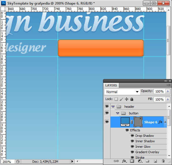Click the Opacity 100% value field
The image size is (172, 165).
[160, 91]
